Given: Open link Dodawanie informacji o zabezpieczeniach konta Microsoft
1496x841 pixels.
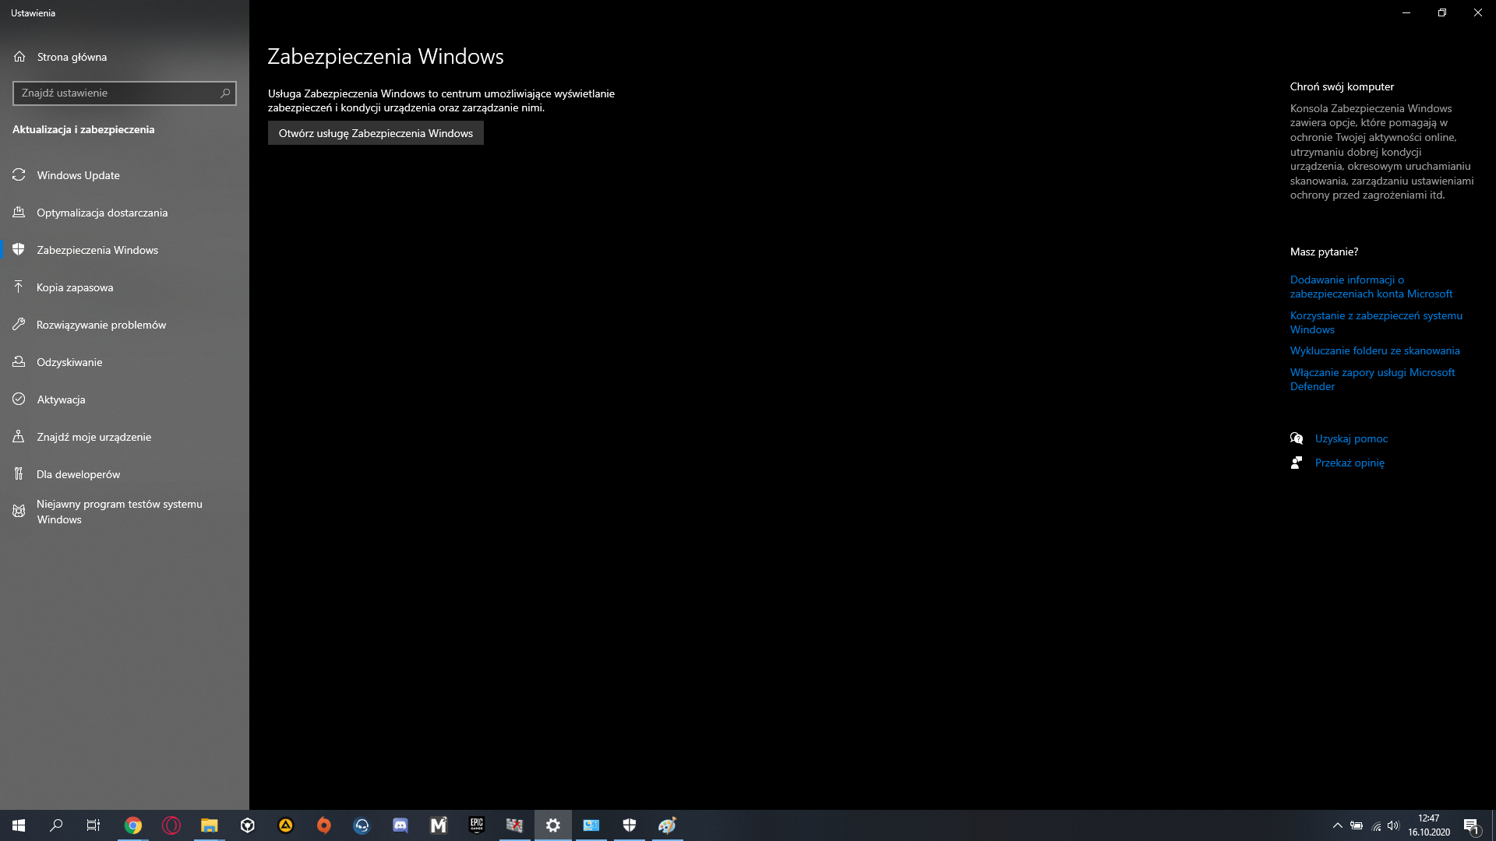Looking at the screenshot, I should coord(1371,287).
